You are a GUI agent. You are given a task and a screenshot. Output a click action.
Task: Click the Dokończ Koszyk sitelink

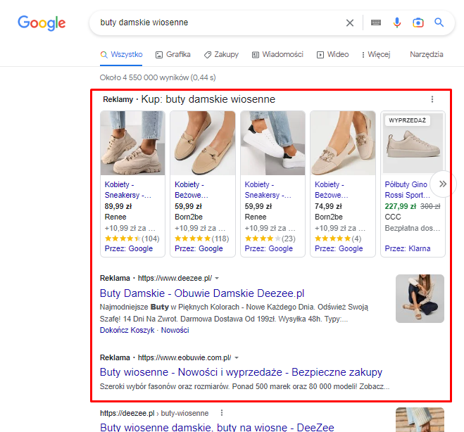127,330
